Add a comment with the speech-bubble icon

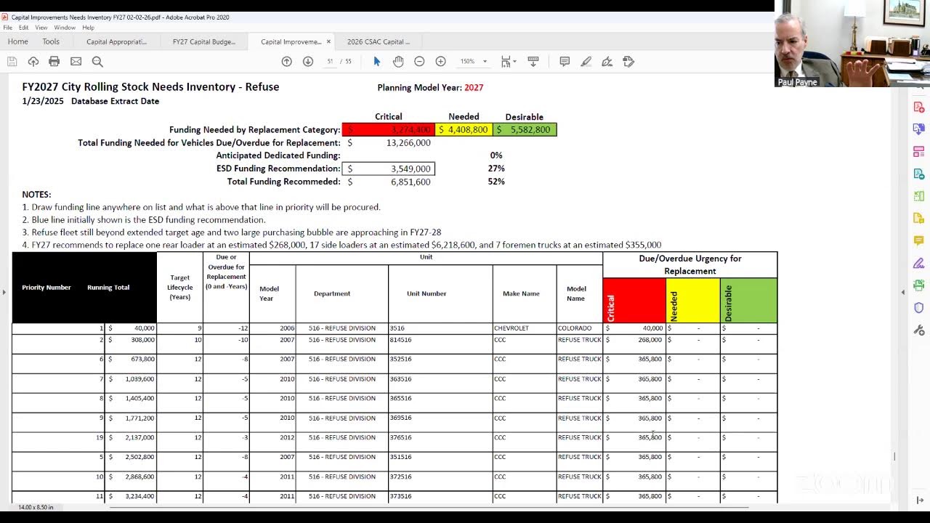(565, 62)
